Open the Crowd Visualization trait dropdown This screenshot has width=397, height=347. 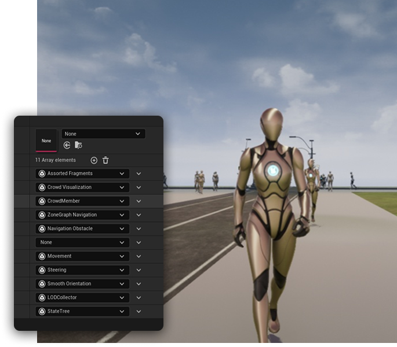[x=82, y=187]
